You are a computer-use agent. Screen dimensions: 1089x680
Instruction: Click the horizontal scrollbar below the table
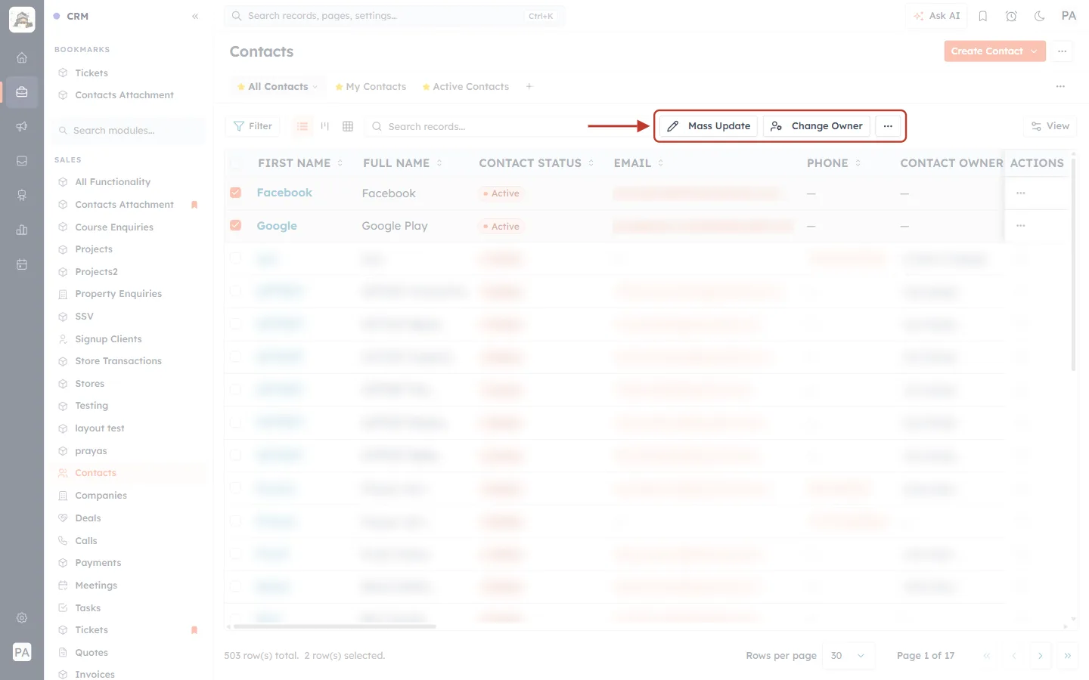(334, 626)
